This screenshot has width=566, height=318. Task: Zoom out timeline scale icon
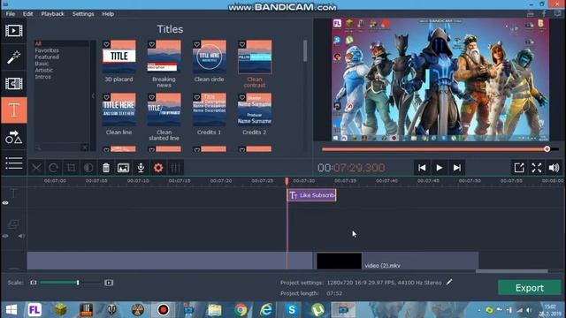point(34,283)
